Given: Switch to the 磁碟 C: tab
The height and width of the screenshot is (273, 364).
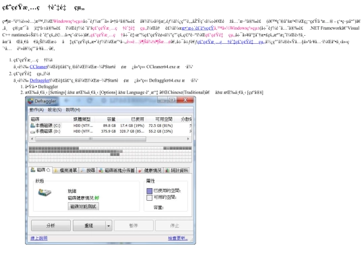Looking at the screenshot, I should click(x=41, y=170).
